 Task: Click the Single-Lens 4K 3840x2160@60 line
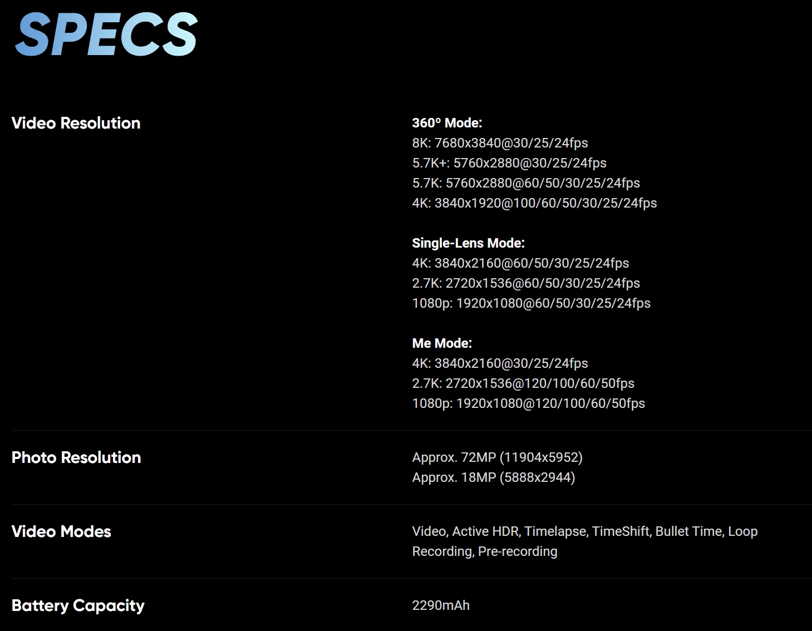pyautogui.click(x=520, y=263)
